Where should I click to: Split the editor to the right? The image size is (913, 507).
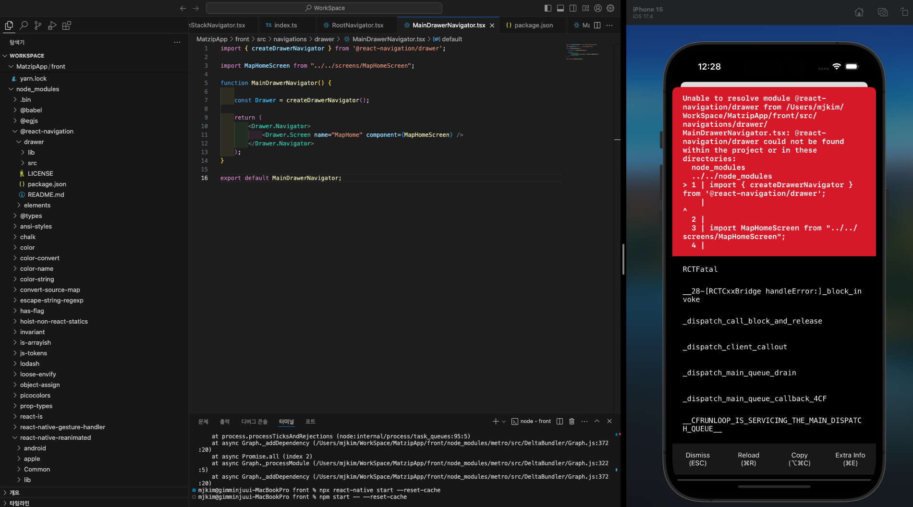(x=597, y=25)
